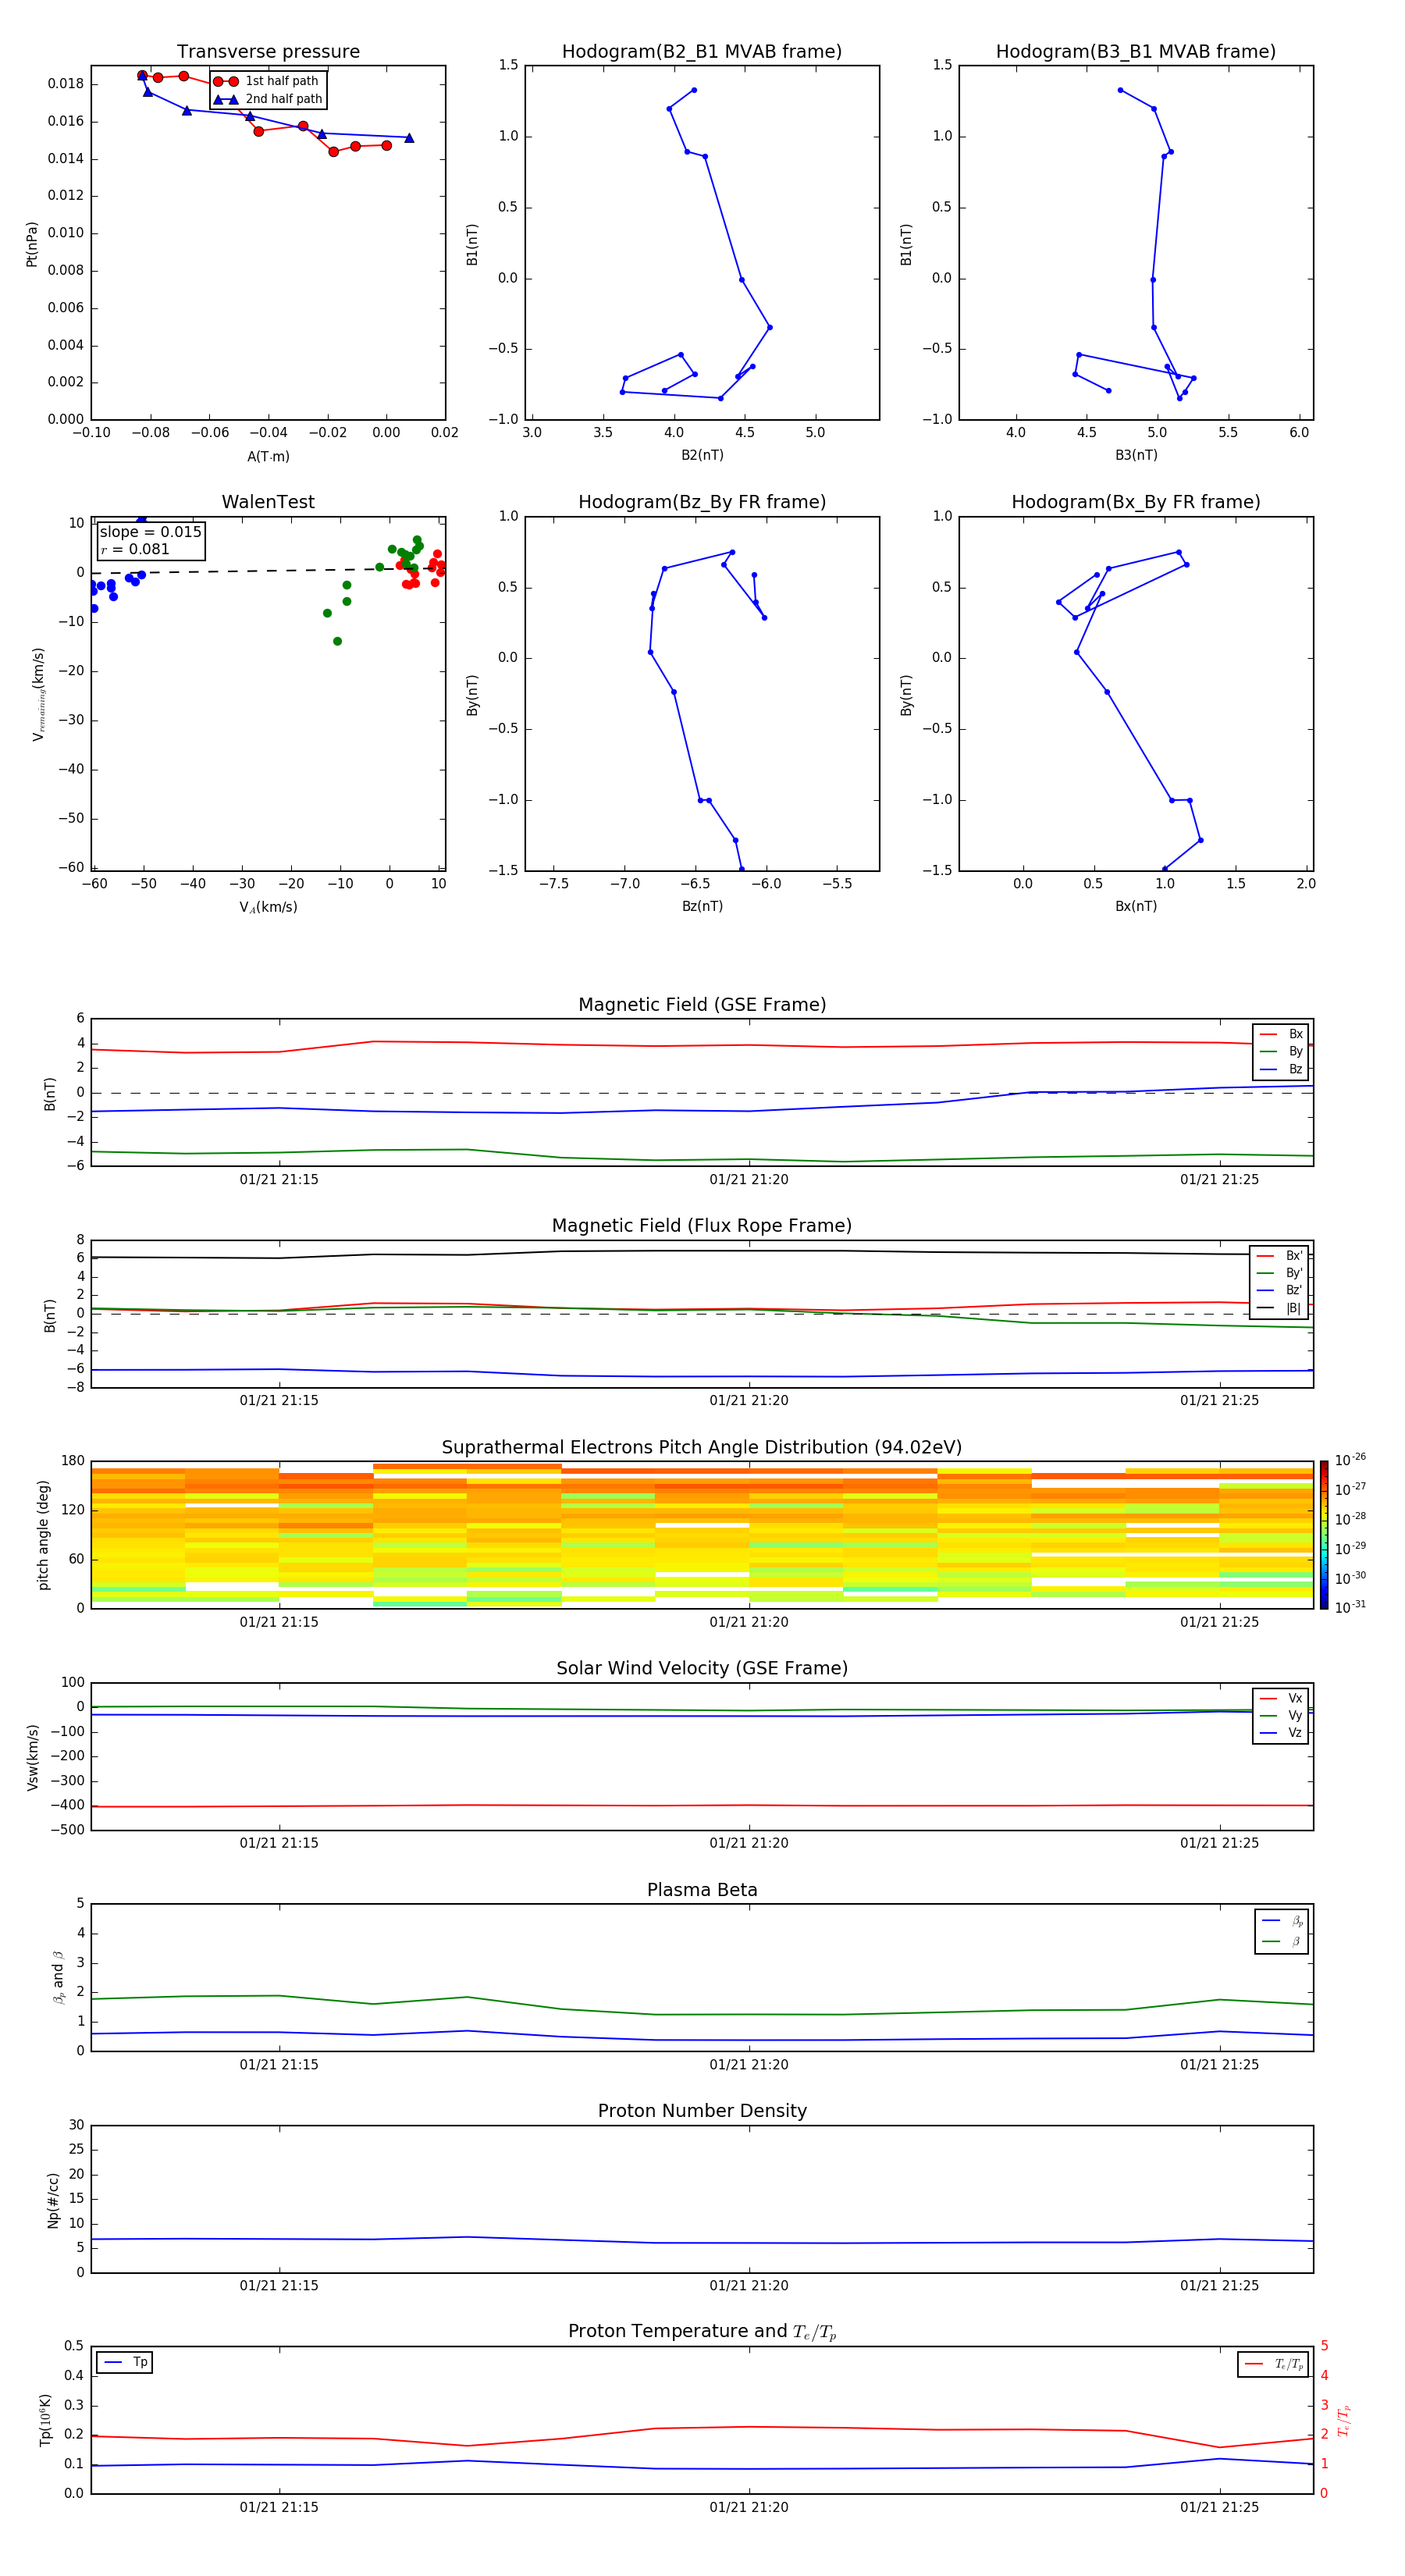Click the 'Pt(nPa)' y-axis label

pyautogui.click(x=31, y=243)
